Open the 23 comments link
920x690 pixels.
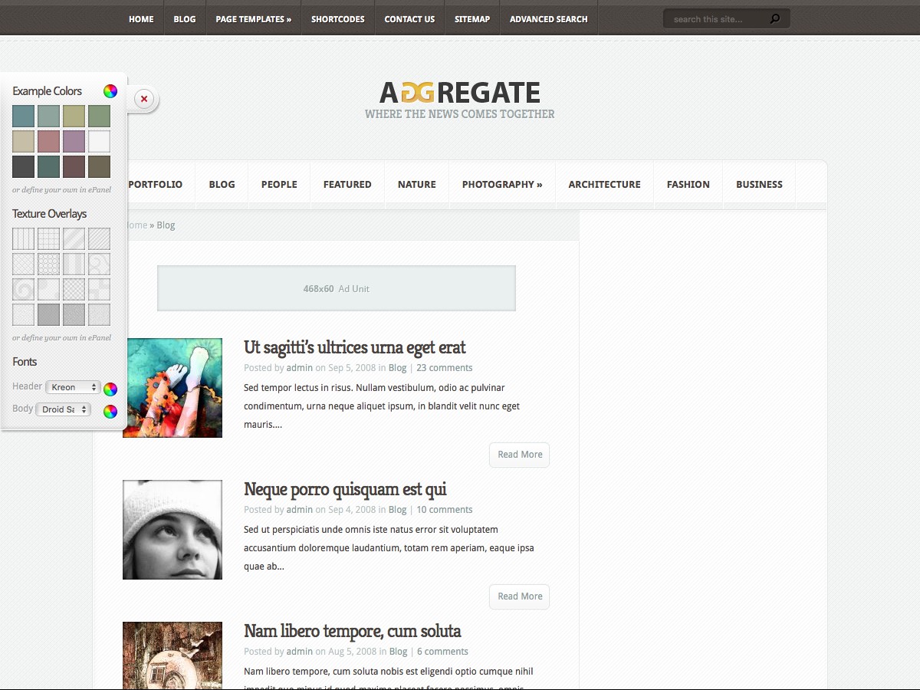445,368
